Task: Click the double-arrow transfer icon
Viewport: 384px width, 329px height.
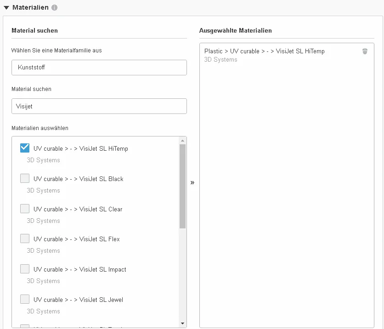Action: [x=192, y=182]
